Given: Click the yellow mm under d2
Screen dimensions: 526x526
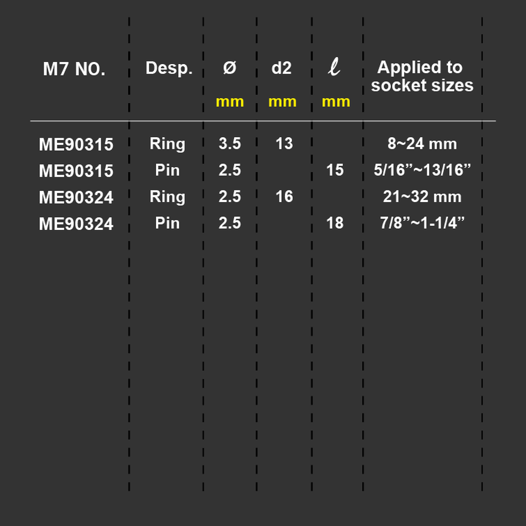Looking at the screenshot, I should pos(282,102).
